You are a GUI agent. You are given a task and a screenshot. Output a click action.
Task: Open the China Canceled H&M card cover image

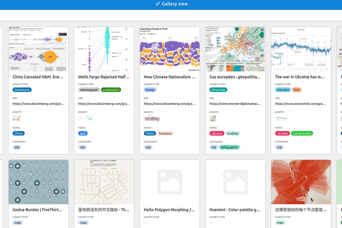click(x=38, y=49)
